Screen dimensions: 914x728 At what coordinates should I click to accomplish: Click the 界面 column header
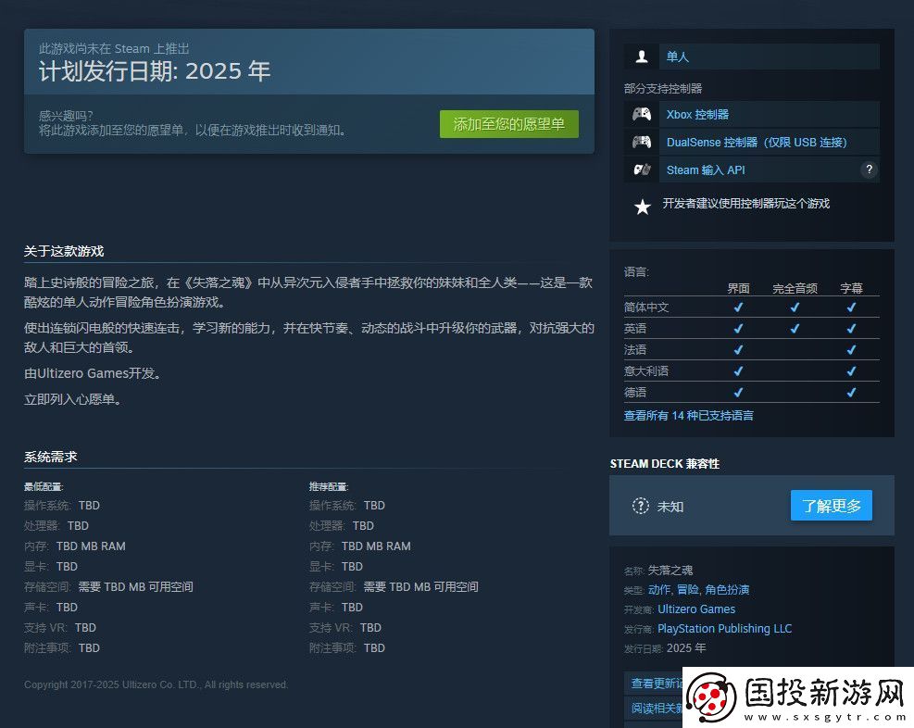coord(738,288)
